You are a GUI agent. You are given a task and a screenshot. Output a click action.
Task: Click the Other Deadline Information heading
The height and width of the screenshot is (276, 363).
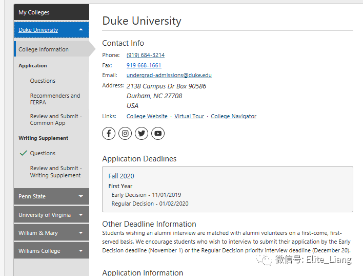pos(149,224)
